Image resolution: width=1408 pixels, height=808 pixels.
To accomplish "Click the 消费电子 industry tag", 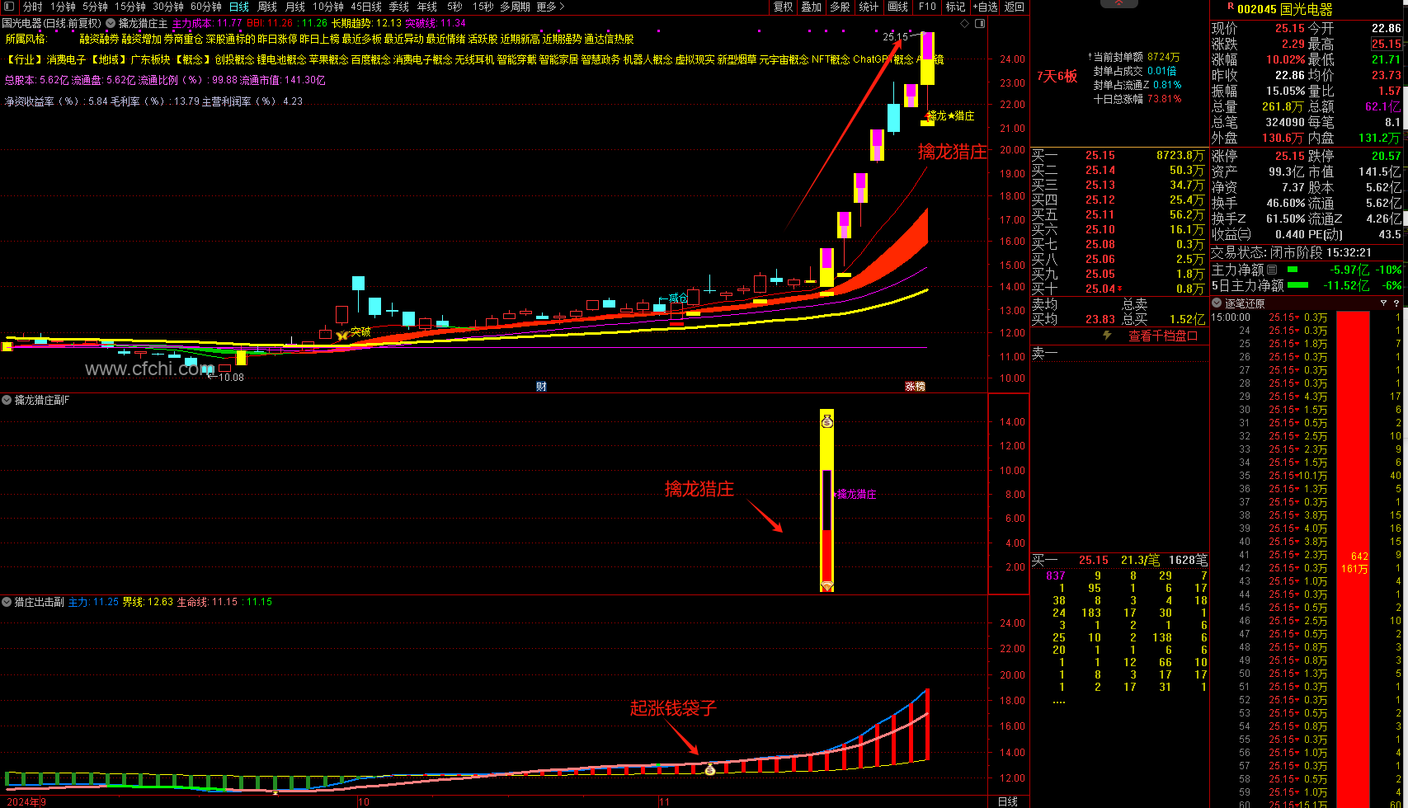I will point(67,59).
